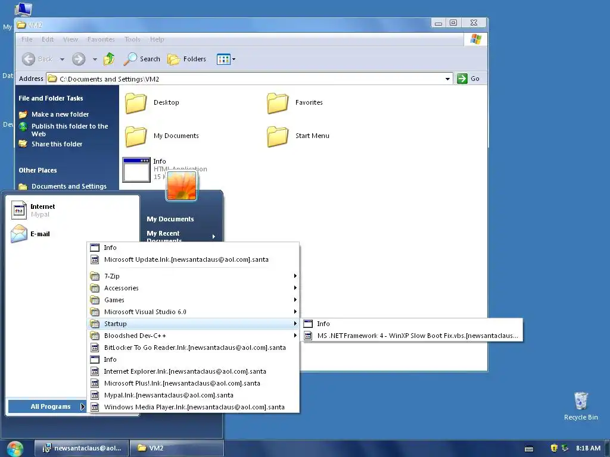Click the Go button

coord(468,79)
